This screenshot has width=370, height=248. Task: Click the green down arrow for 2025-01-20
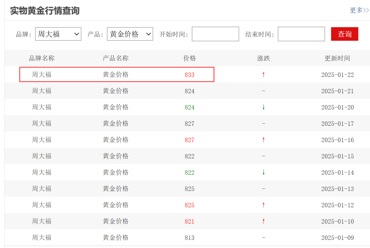(263, 107)
